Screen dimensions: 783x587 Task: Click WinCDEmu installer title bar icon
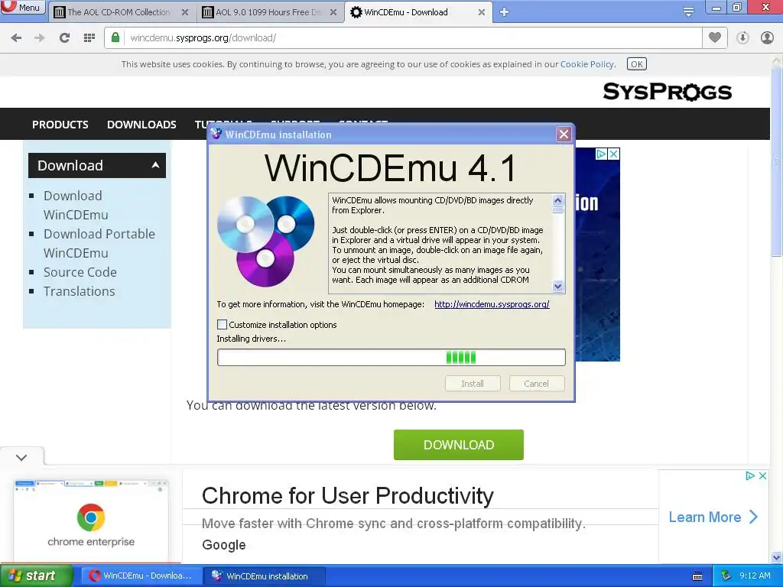tap(216, 134)
